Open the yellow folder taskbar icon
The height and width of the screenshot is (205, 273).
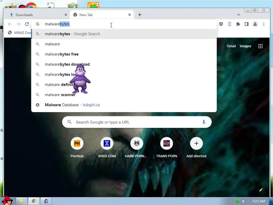click(x=22, y=201)
